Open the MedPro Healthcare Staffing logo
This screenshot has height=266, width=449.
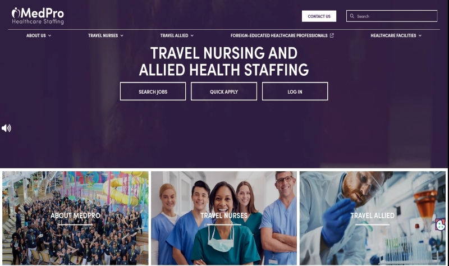pos(38,16)
